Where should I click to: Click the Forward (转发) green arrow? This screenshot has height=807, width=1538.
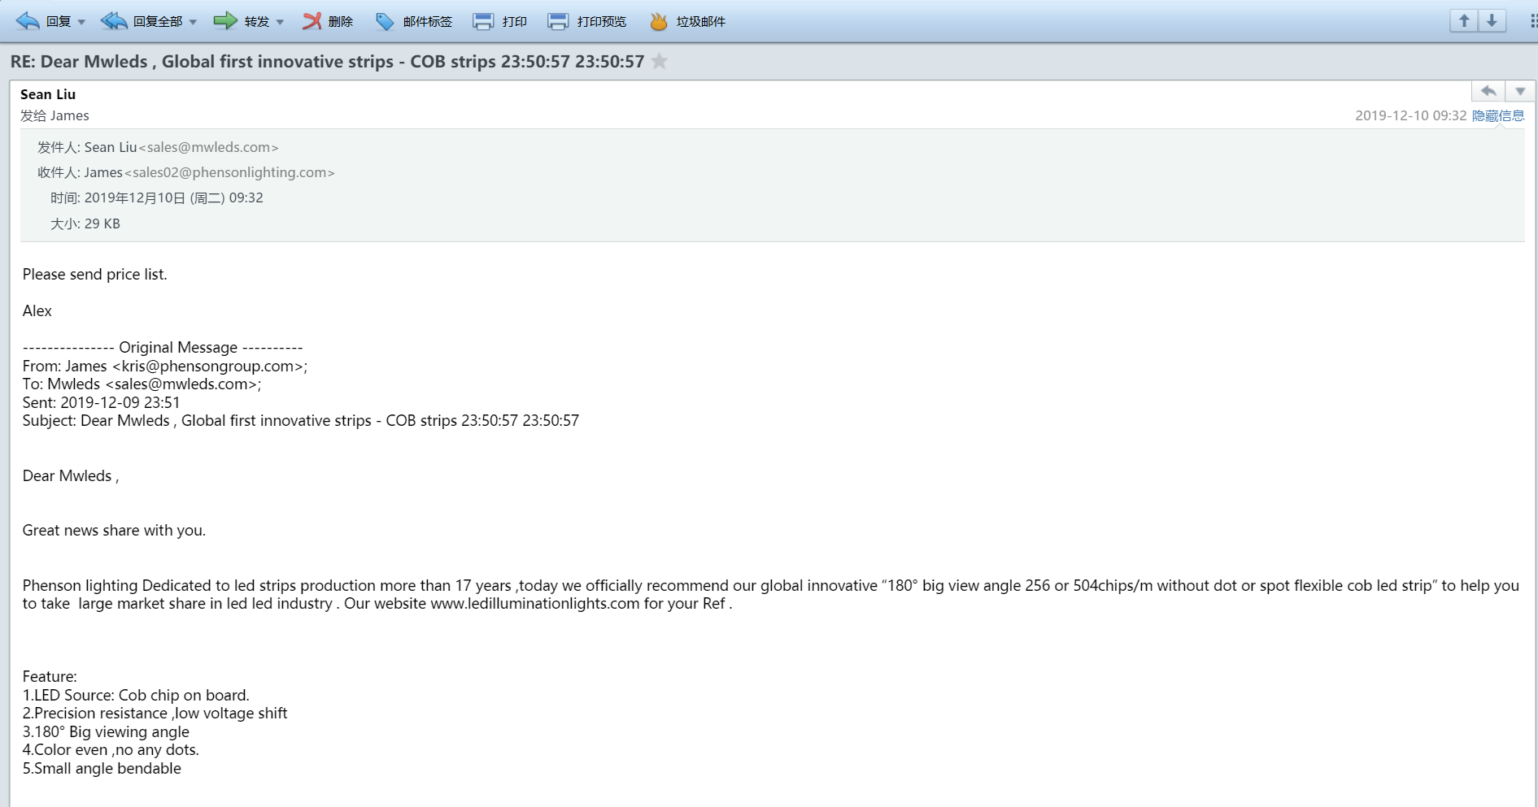pos(225,21)
